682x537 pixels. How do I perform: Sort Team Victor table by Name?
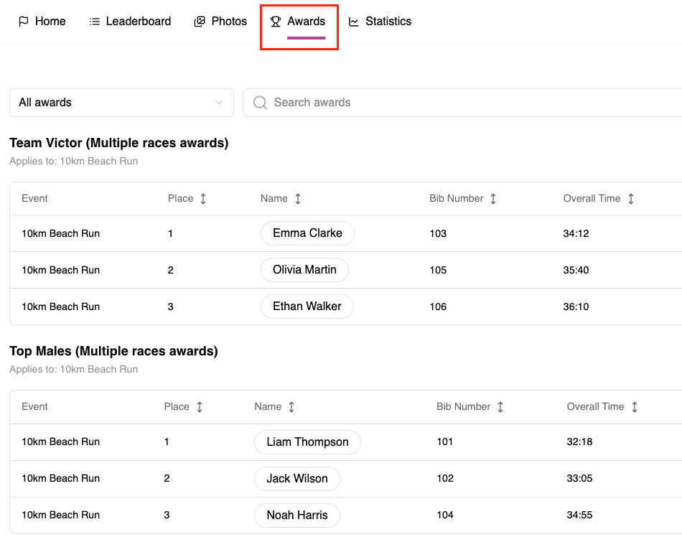point(298,199)
